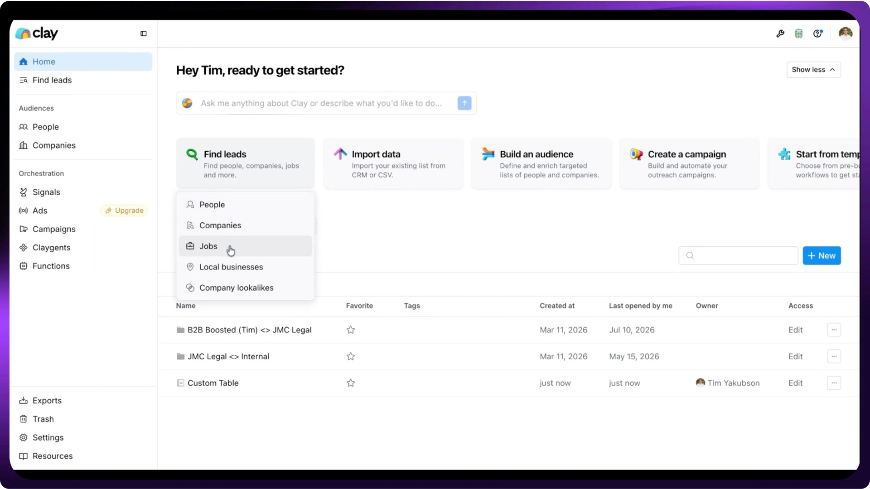
Task: Click the Upgrade badge next to Ads
Action: (124, 211)
